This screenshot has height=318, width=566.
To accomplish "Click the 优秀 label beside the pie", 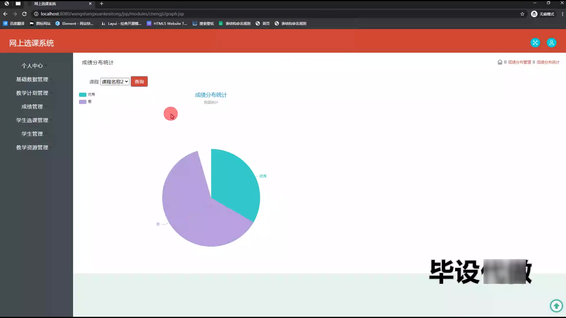I will [x=263, y=176].
